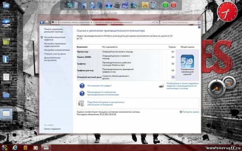Open 'Открыть очистку диска' link
The width and height of the screenshot is (242, 151).
(55, 54)
